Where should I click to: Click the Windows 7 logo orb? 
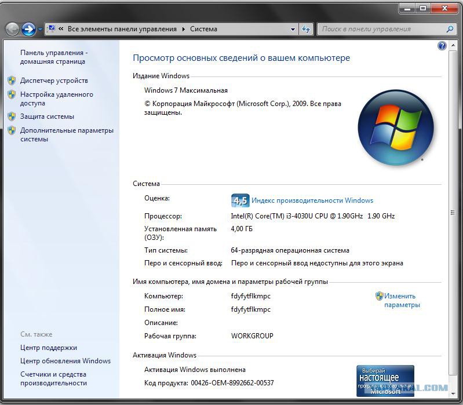[396, 127]
